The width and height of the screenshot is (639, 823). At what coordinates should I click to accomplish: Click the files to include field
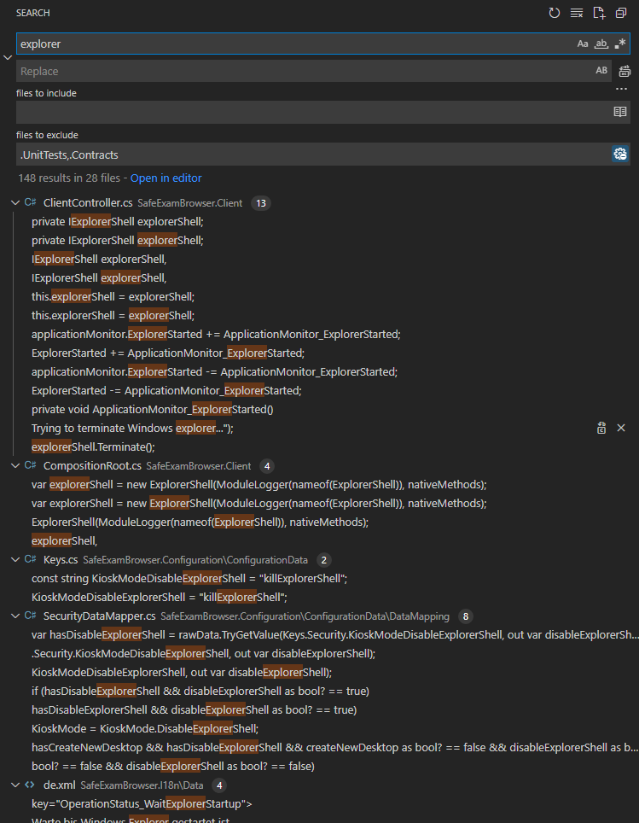(314, 112)
